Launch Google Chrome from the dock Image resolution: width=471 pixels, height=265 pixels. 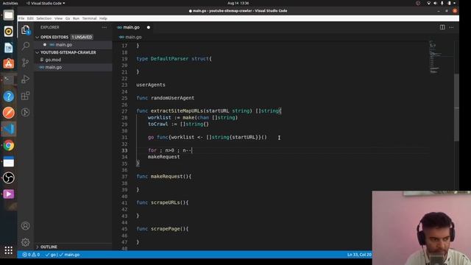(x=8, y=146)
